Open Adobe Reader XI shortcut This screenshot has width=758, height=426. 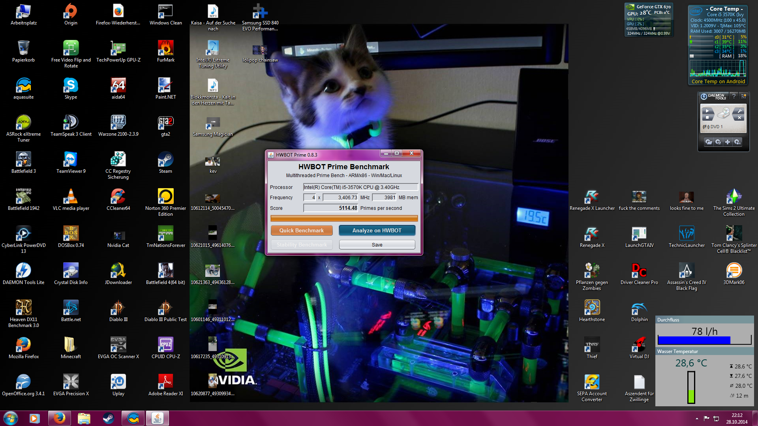pos(165,385)
